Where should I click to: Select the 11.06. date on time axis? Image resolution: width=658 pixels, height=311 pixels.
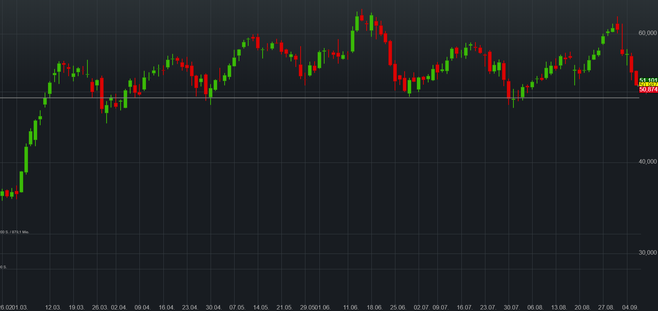(350, 307)
